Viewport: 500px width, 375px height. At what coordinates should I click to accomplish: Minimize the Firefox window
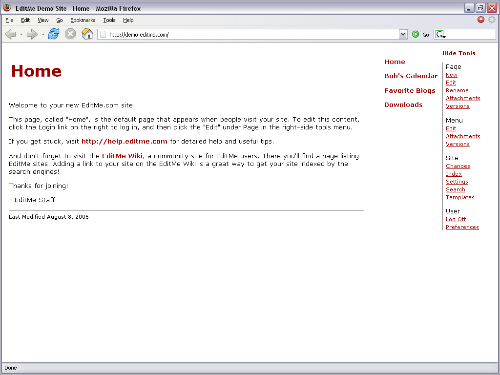click(469, 8)
